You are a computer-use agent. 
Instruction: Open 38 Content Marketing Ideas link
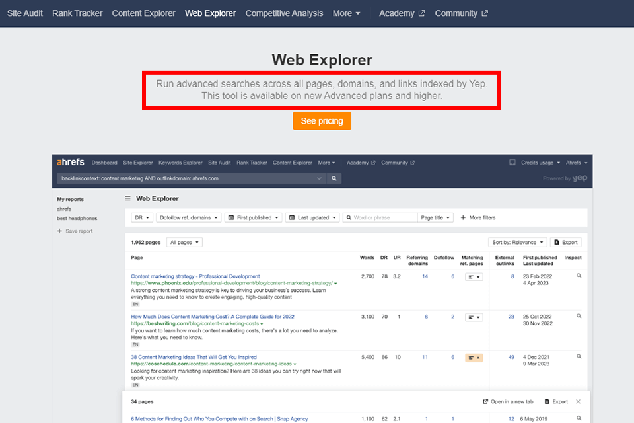(x=194, y=357)
